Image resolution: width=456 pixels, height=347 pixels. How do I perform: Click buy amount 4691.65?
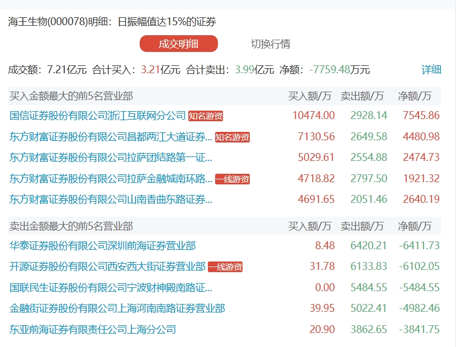(316, 199)
